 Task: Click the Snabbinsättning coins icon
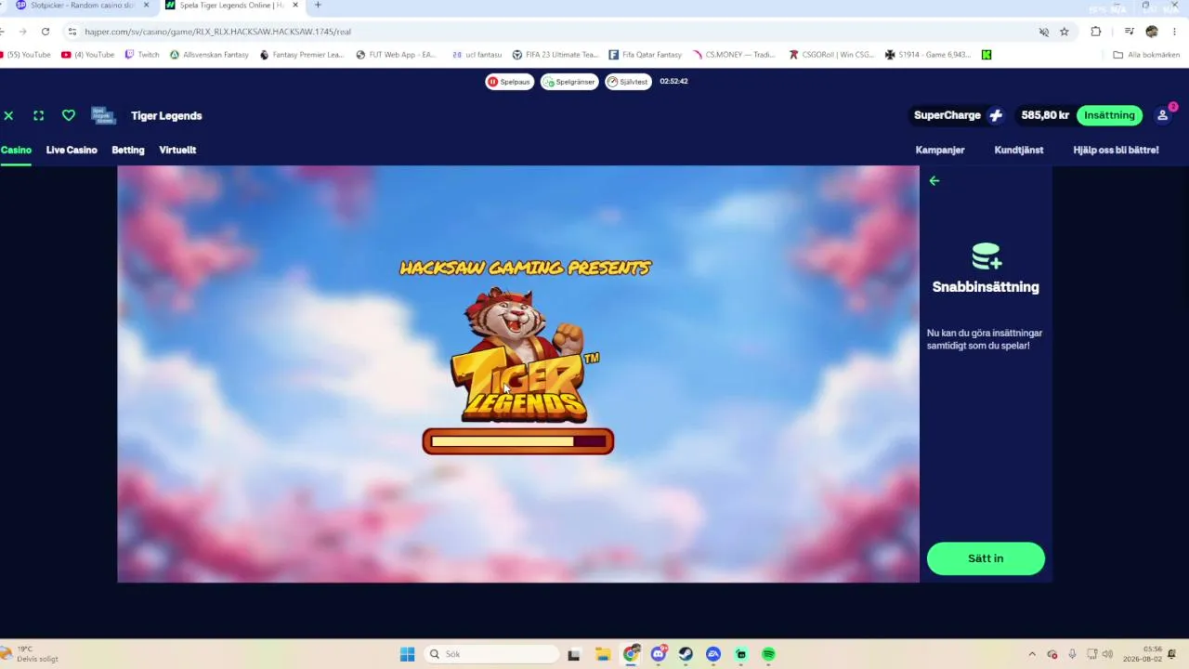click(986, 256)
